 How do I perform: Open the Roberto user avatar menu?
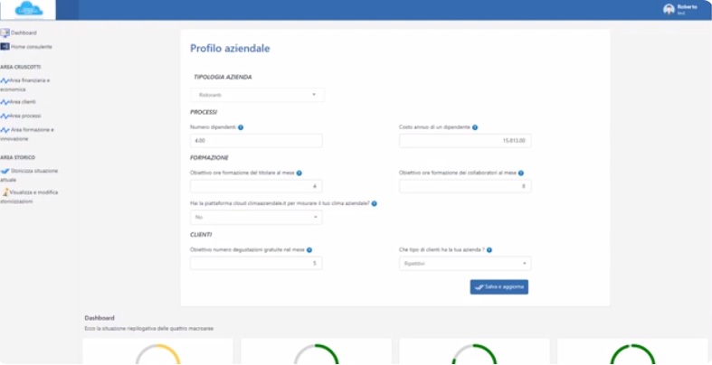click(x=669, y=9)
